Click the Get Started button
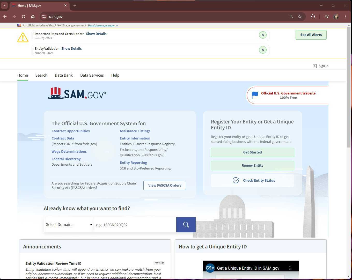This screenshot has height=280, width=352. point(252,152)
